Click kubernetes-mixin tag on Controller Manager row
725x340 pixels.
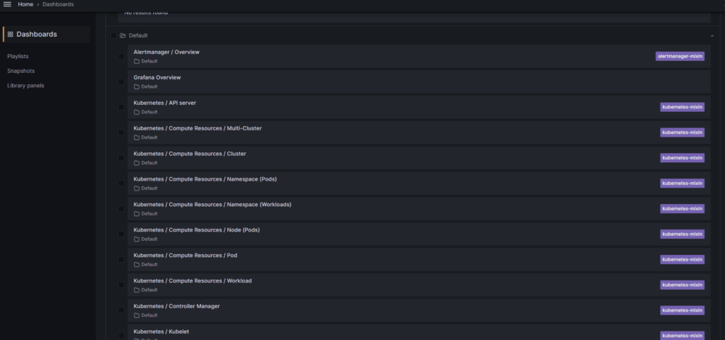[682, 311]
